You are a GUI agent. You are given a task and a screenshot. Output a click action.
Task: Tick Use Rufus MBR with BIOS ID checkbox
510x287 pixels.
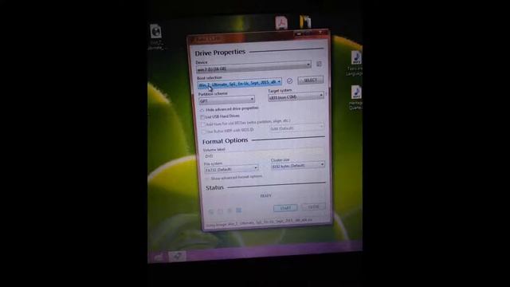pos(204,132)
